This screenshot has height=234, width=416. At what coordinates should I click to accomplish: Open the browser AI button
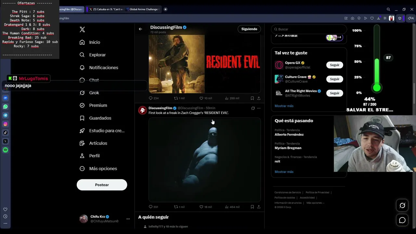tap(411, 18)
